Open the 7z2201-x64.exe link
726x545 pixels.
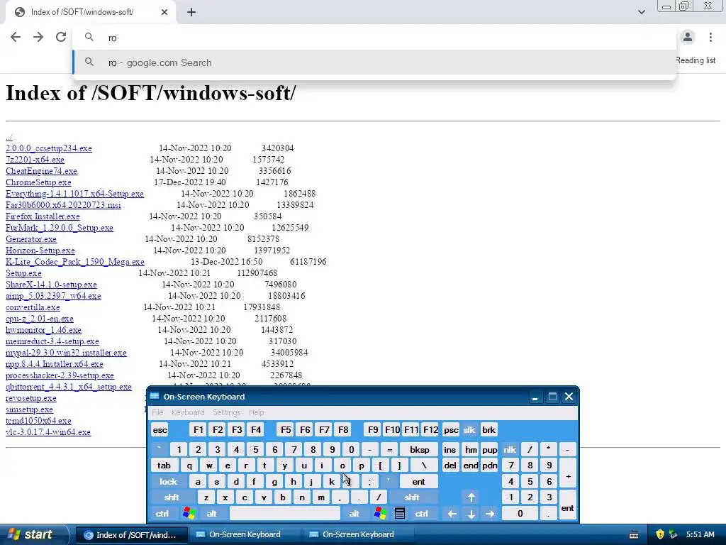(x=35, y=160)
